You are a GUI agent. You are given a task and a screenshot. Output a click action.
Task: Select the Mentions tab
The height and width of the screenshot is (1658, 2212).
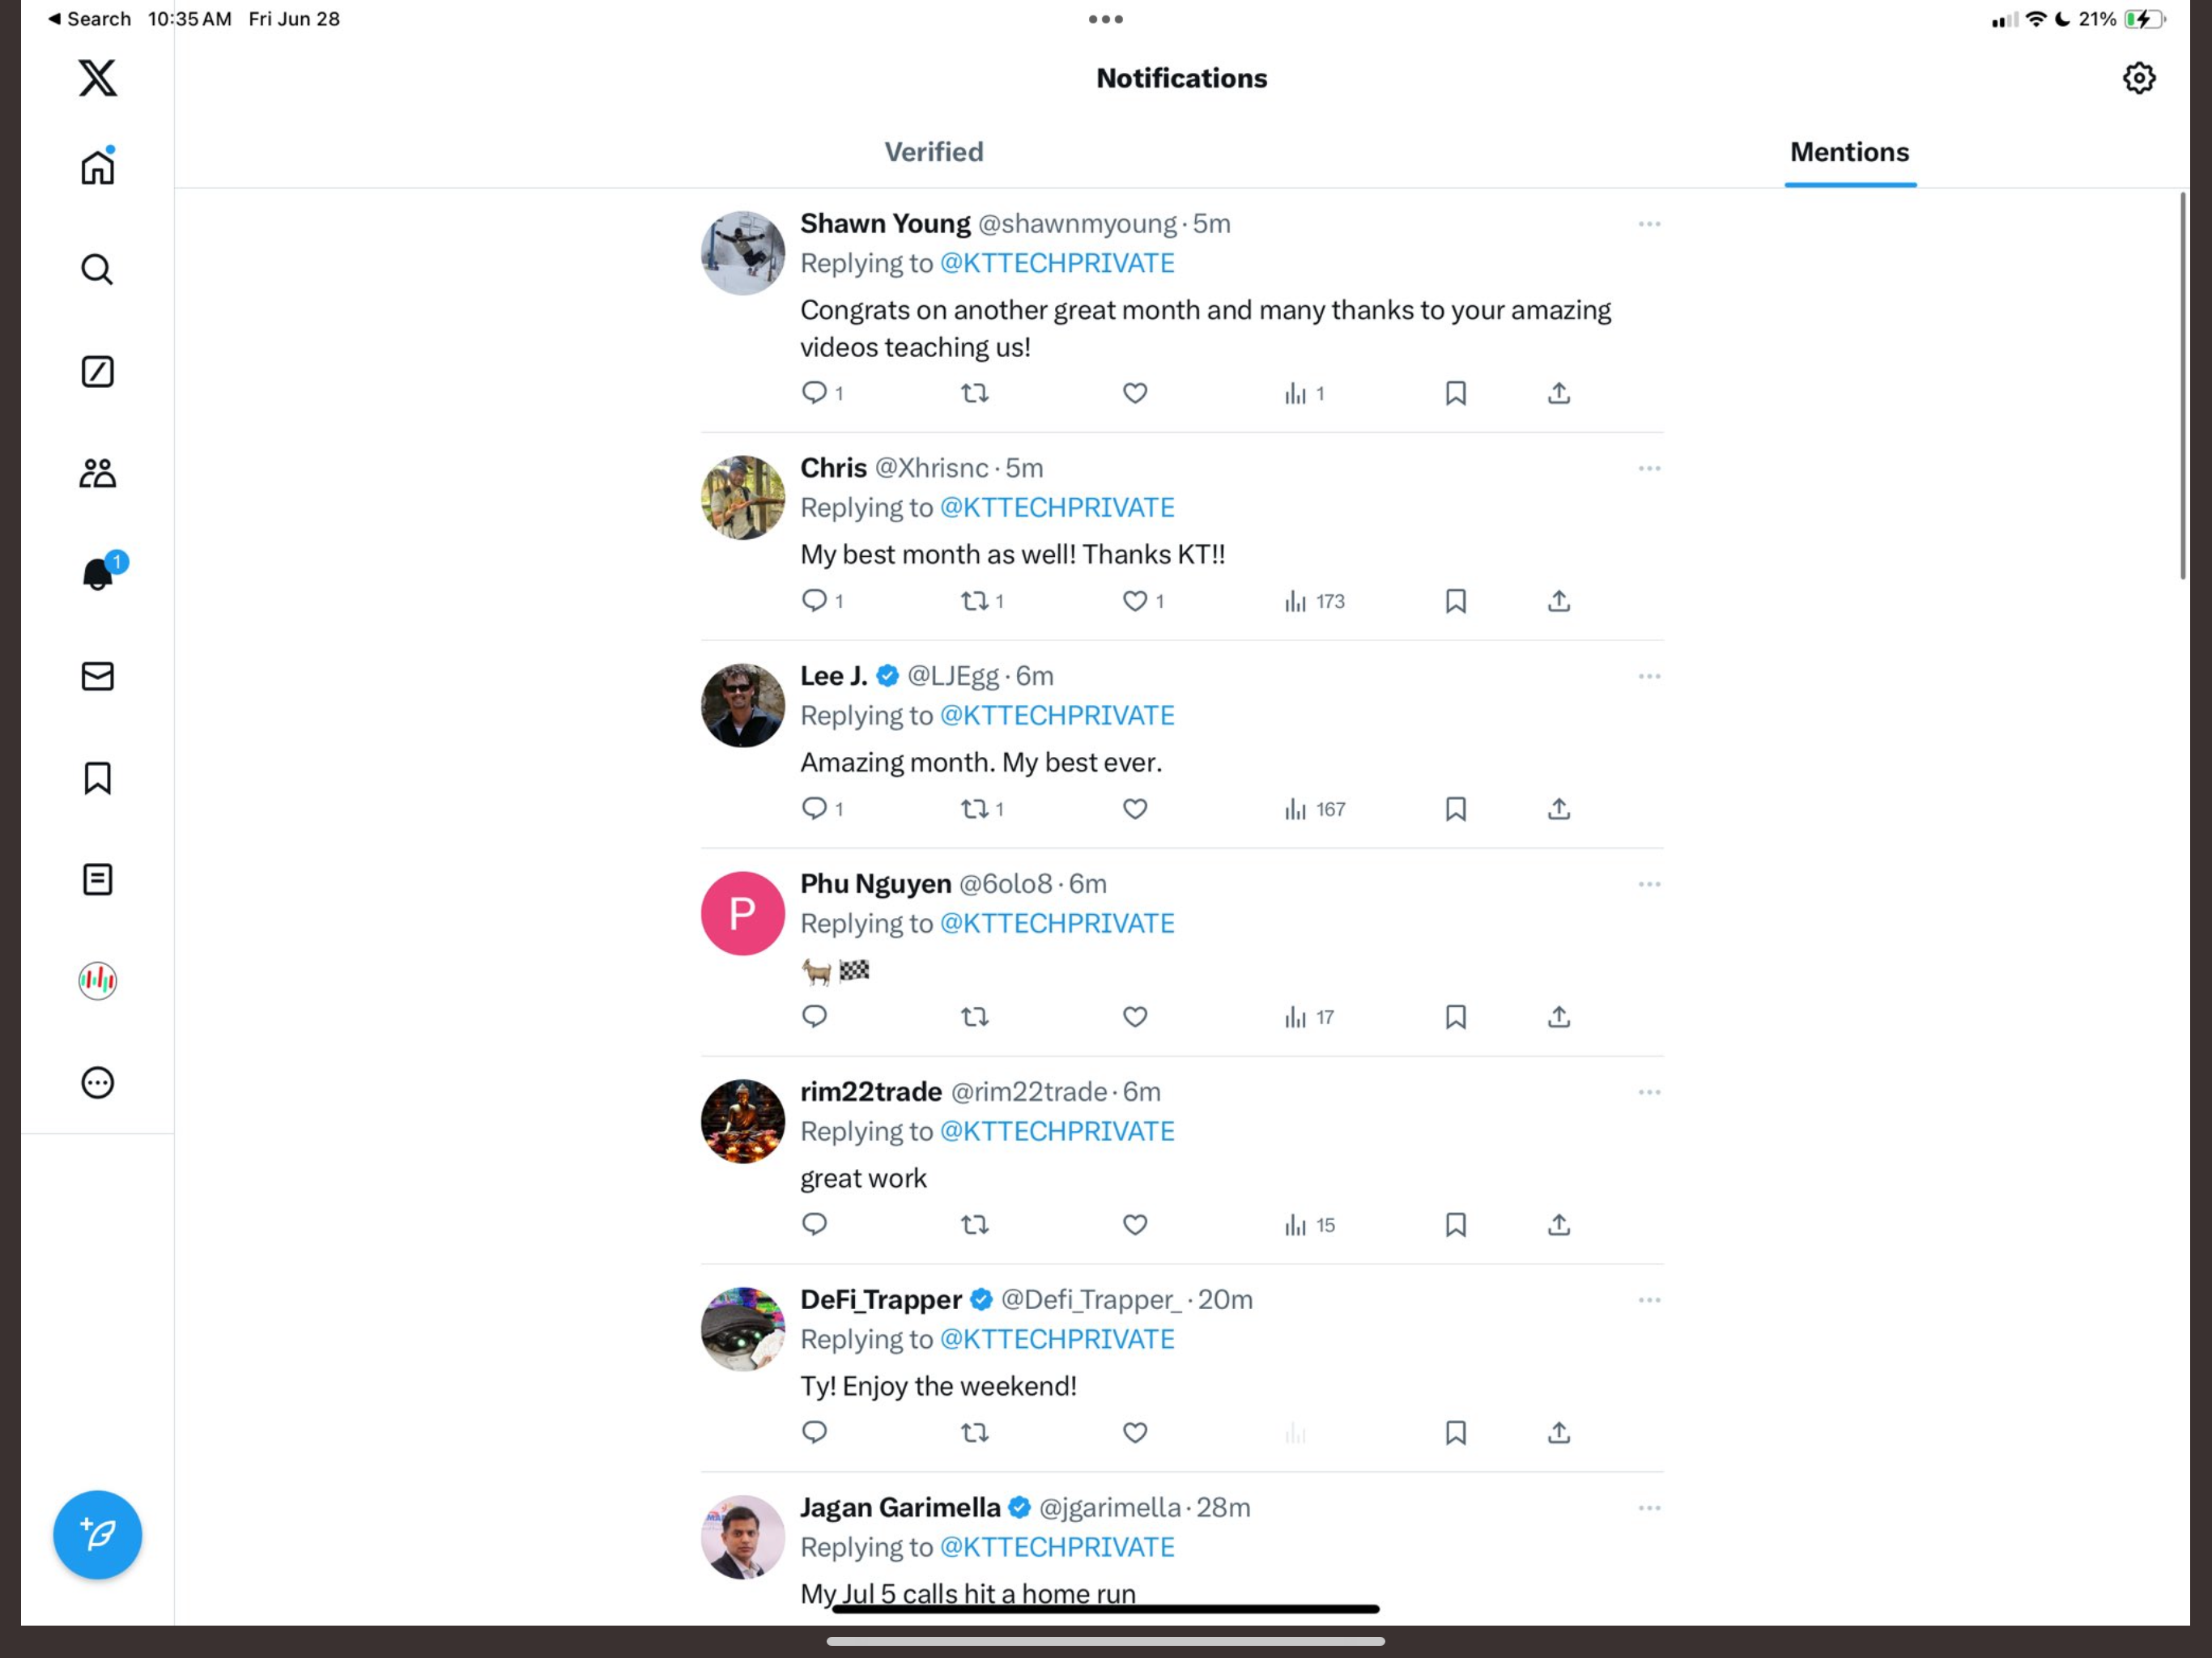pos(1849,152)
